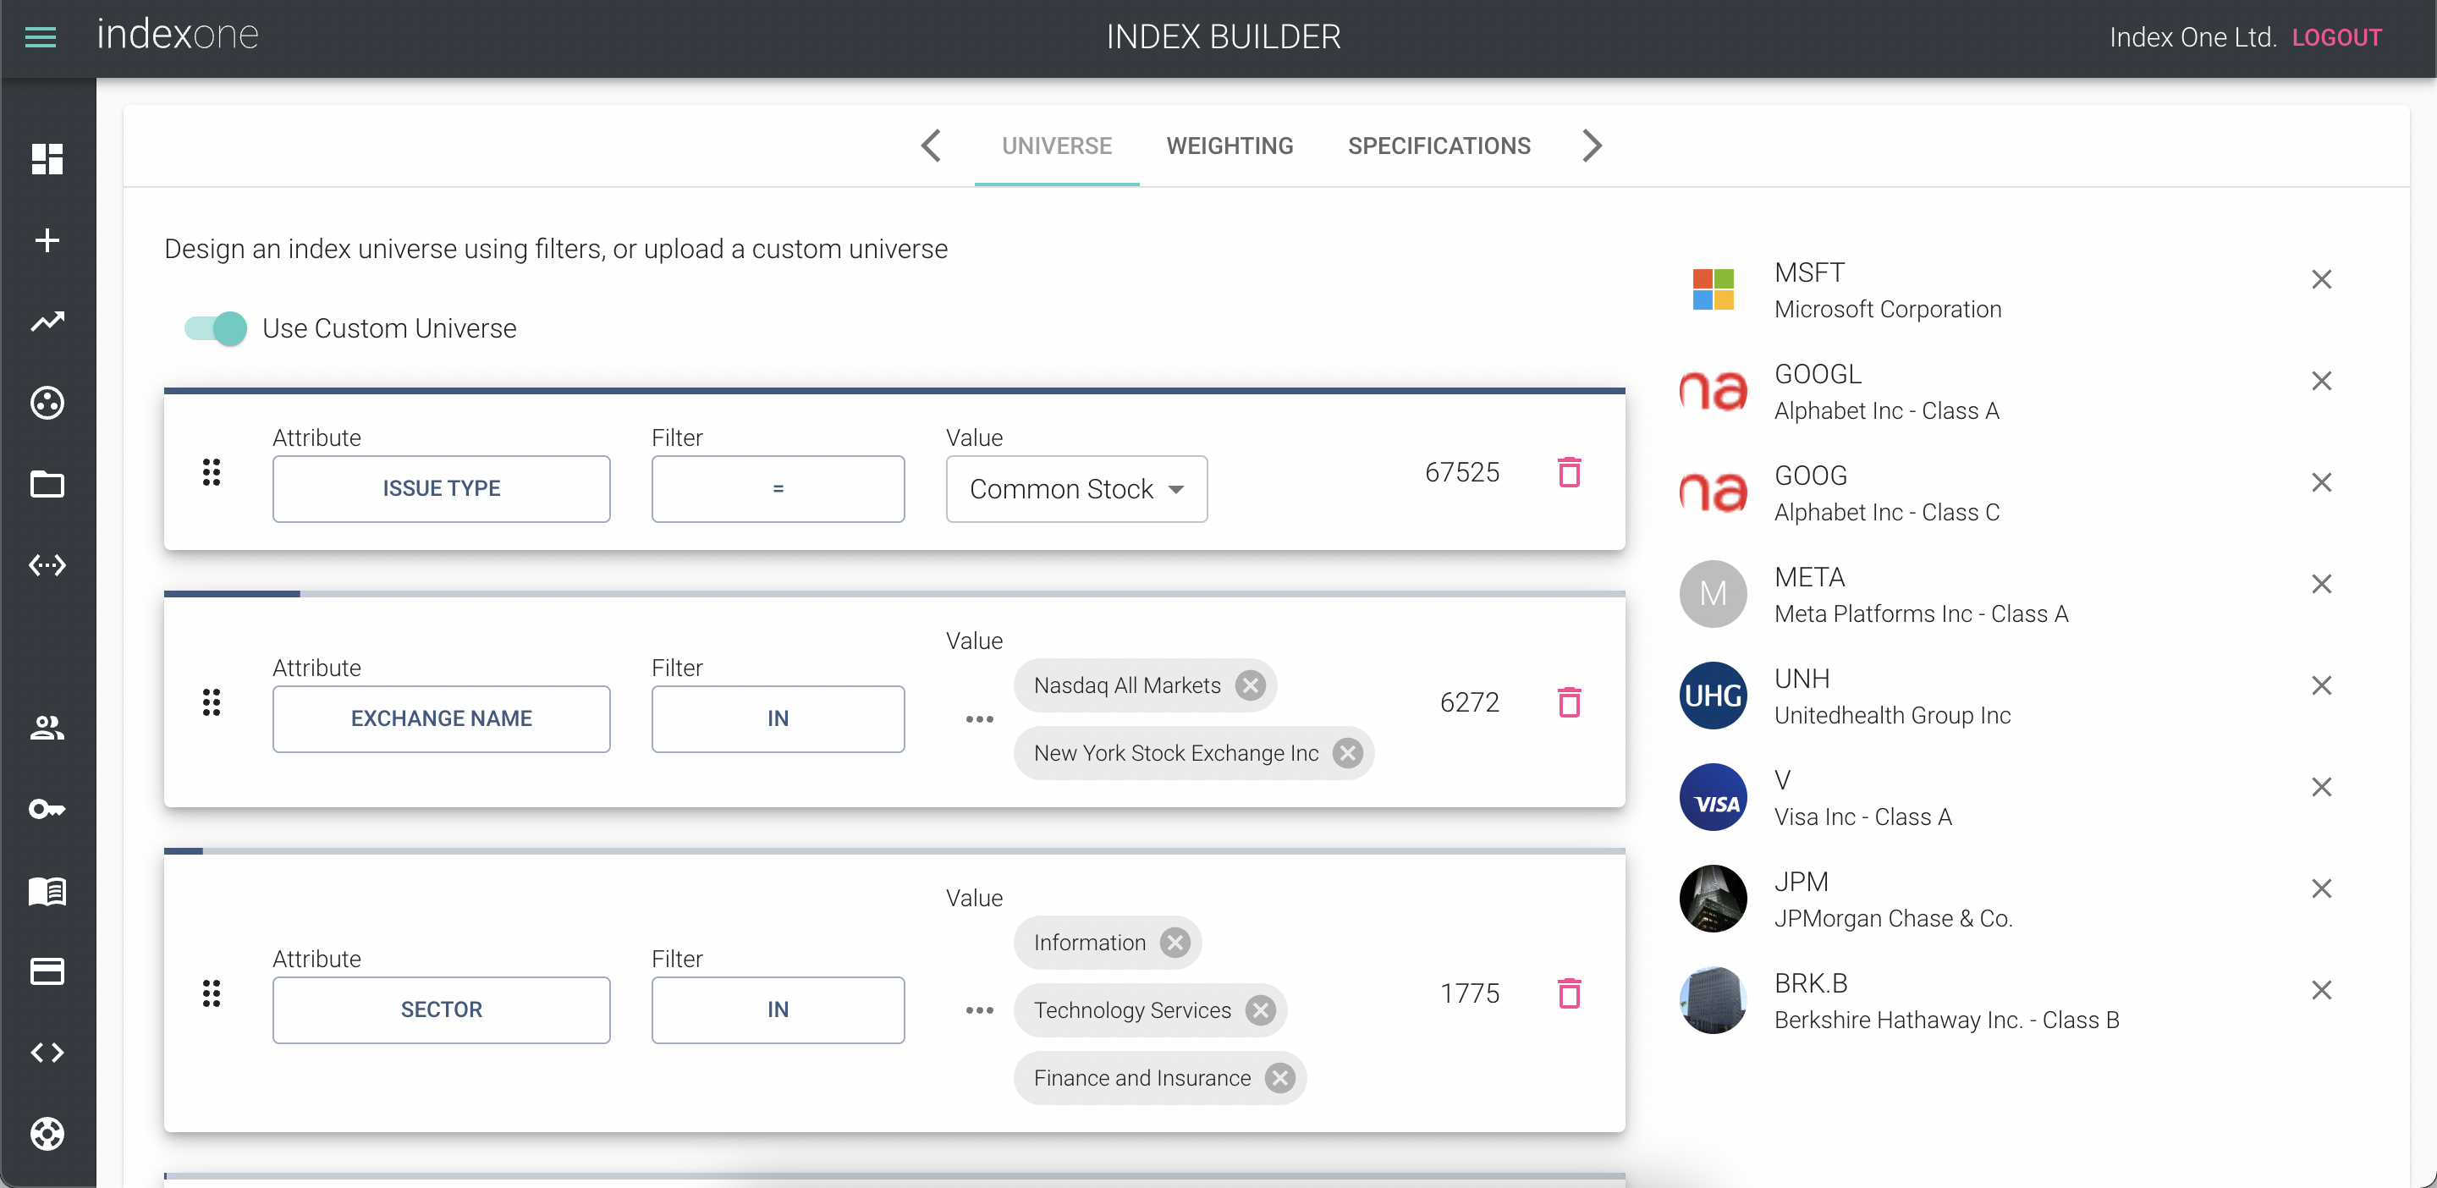Open the billing card icon in sidebar
The image size is (2437, 1188).
click(x=47, y=971)
